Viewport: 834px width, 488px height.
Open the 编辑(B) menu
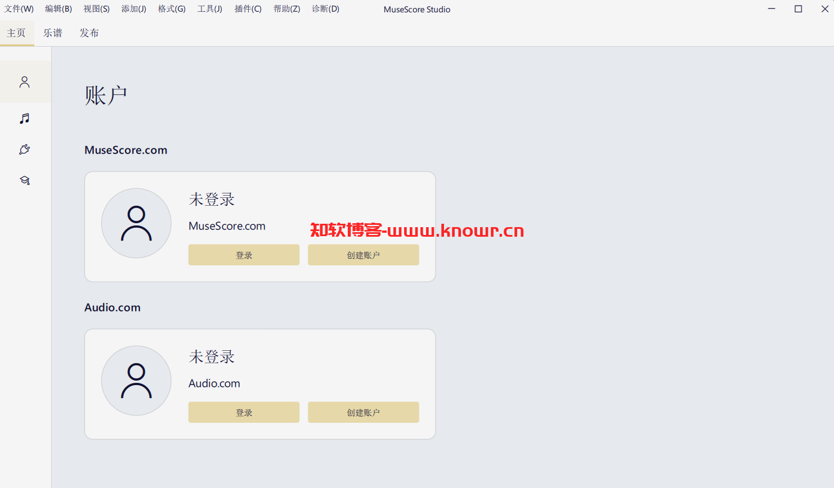pos(59,9)
